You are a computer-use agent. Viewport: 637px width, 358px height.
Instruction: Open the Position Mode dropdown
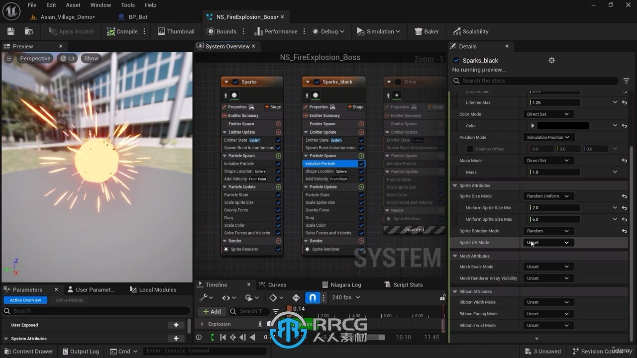[548, 137]
